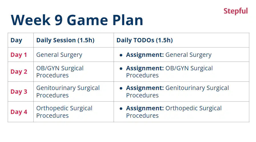Viewport: 256px width, 142px height.
Task: Select the Day 3 row label
Action: tap(19, 92)
